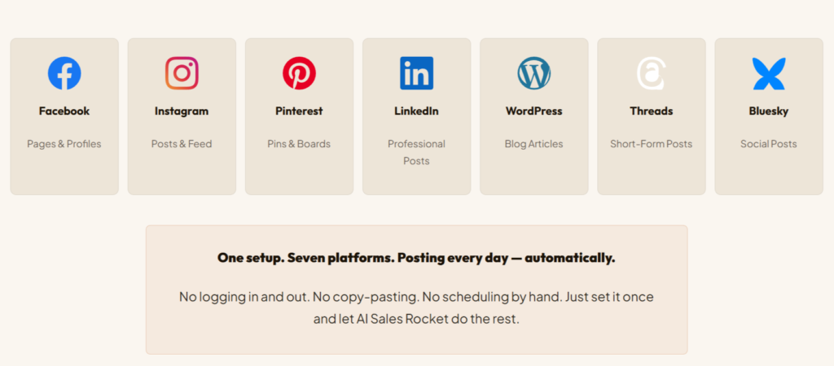Click the Facebook logo icon

click(64, 73)
